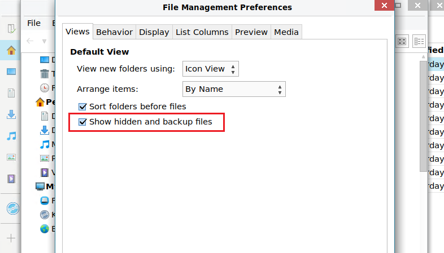Open the File menu
Viewport: 444px width, 253px height.
(x=34, y=23)
